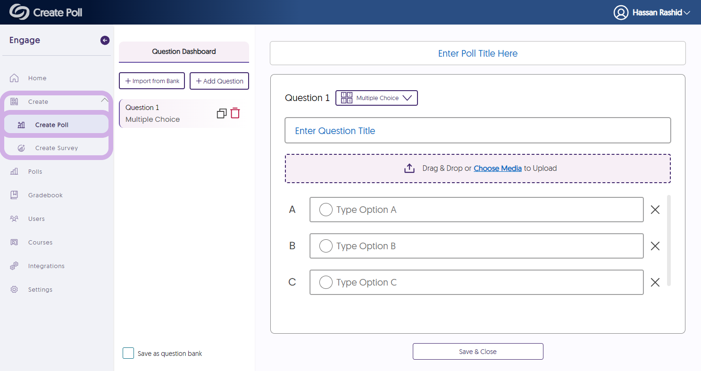Go to Home in the sidebar
The image size is (701, 371).
click(38, 78)
